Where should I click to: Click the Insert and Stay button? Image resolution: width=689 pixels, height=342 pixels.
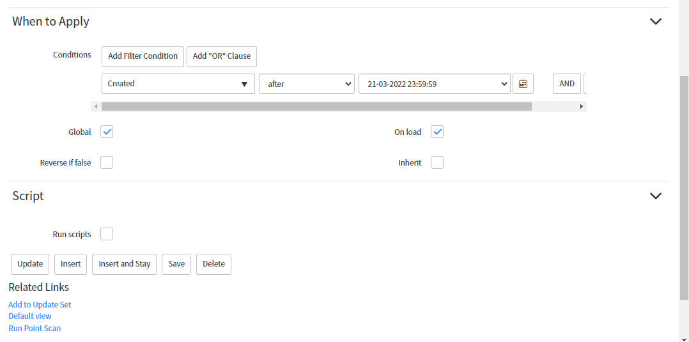click(125, 264)
